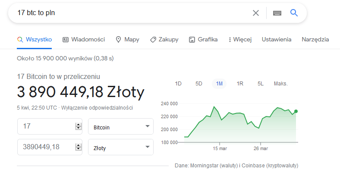Go to the Grafika images tab

tap(203, 39)
